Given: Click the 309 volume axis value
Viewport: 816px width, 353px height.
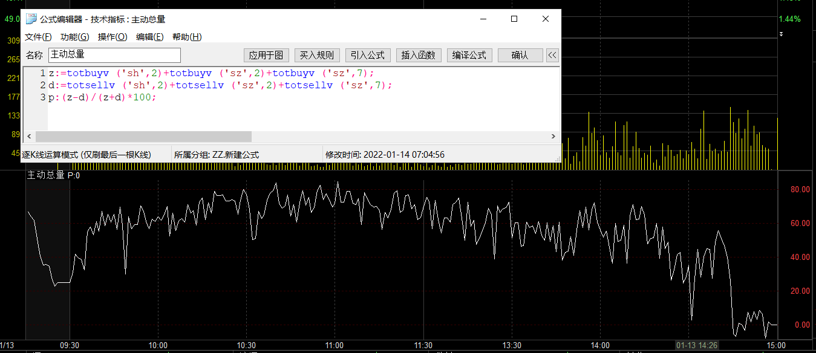Looking at the screenshot, I should tap(13, 40).
